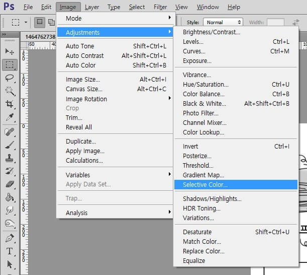The image size is (307, 275).
Task: Choose Levels adjustment
Action: (236, 42)
